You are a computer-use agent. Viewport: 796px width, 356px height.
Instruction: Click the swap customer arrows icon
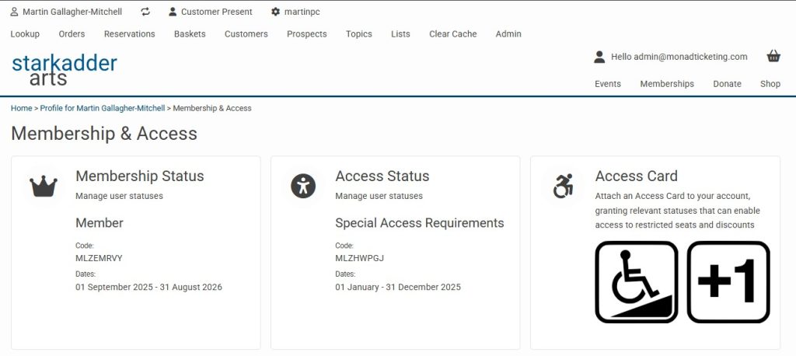[146, 12]
